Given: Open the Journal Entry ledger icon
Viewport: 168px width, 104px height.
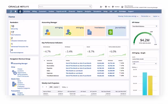Looking at the screenshot, I should [110, 32].
